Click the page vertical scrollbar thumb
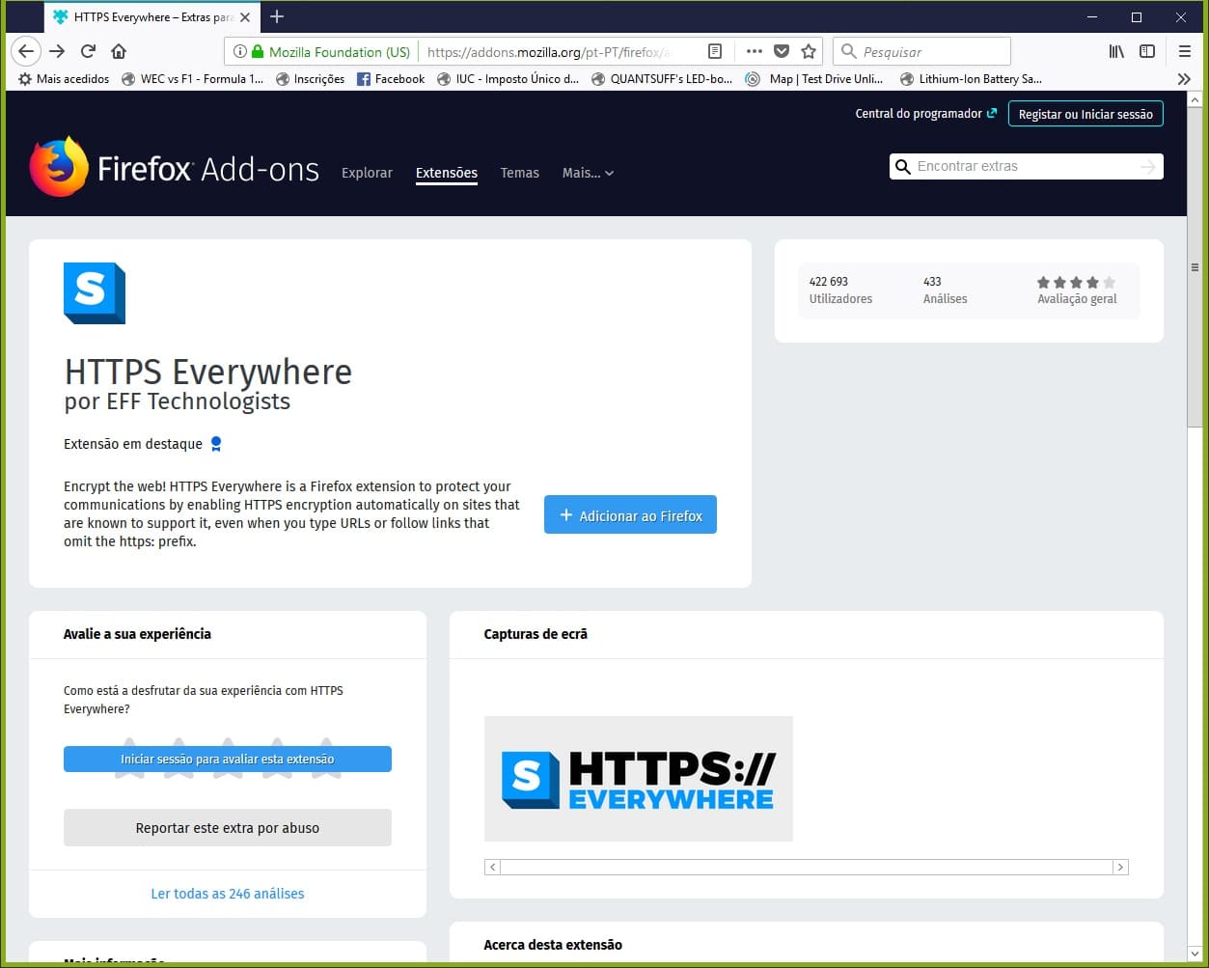This screenshot has height=968, width=1209. 1195,266
